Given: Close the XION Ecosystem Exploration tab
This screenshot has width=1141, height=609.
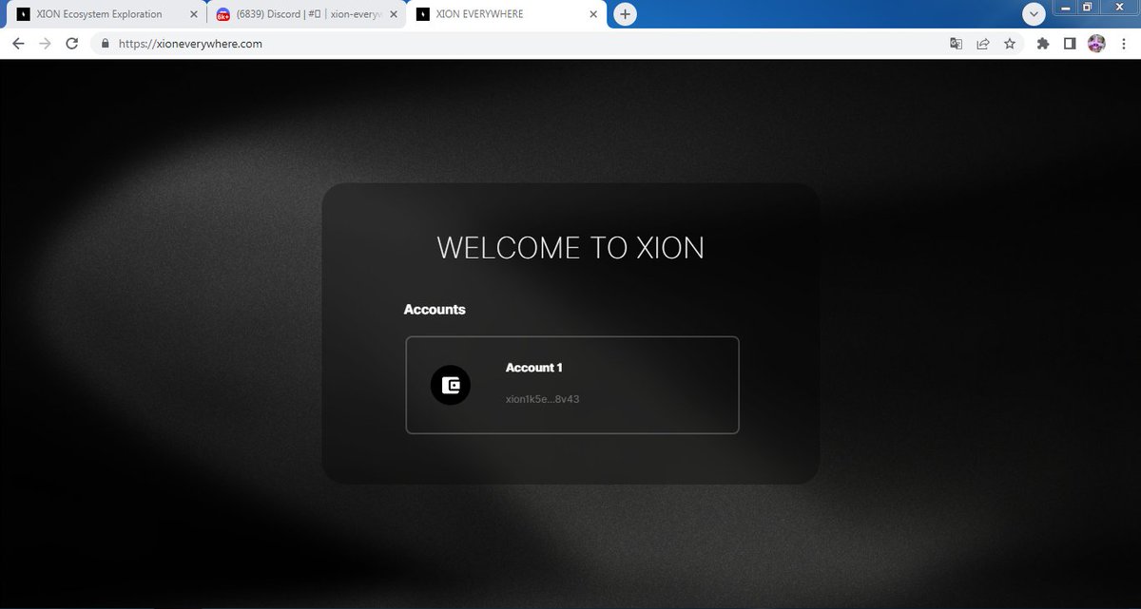Looking at the screenshot, I should pyautogui.click(x=194, y=15).
